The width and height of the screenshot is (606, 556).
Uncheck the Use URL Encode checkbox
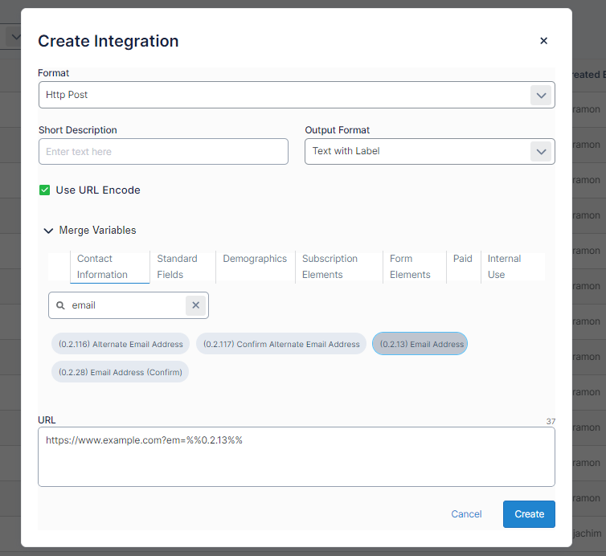click(45, 190)
